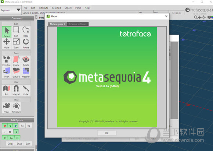
Task: Switch to the External software tab
Action: point(78,24)
